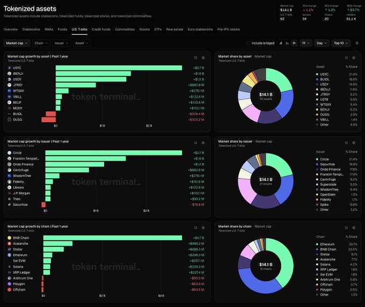Open the Top 10 dropdown
The image size is (365, 307).
pos(341,43)
